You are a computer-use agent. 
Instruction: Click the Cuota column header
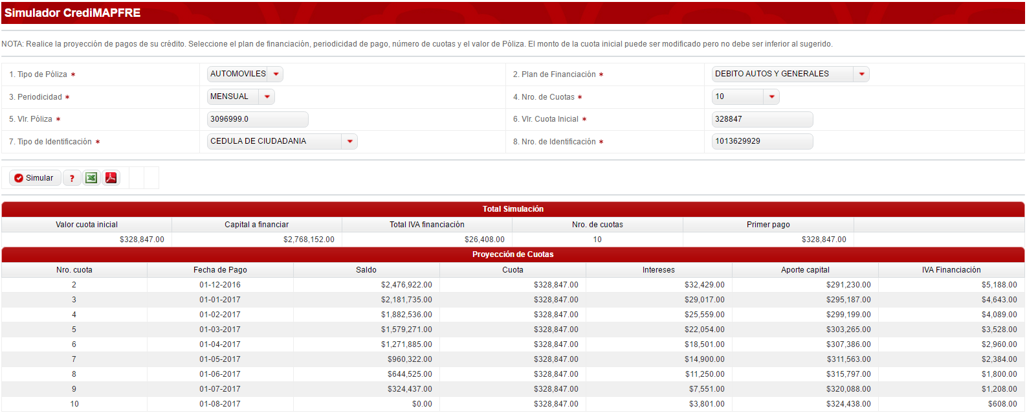tap(513, 270)
